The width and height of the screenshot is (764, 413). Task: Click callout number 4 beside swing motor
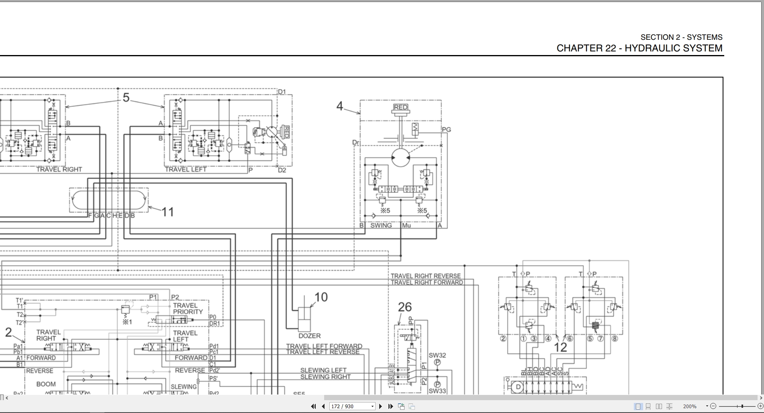(340, 106)
